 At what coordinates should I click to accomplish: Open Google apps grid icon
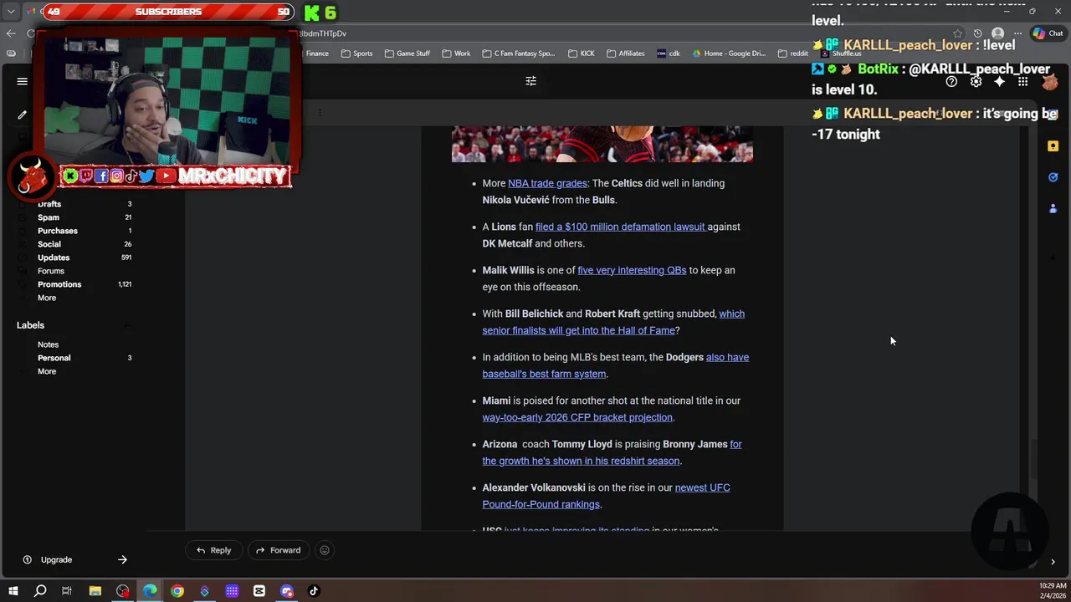1022,81
